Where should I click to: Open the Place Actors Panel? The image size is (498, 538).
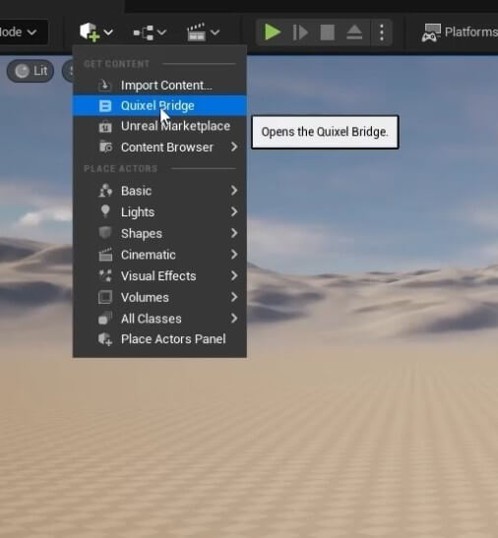tap(159, 339)
